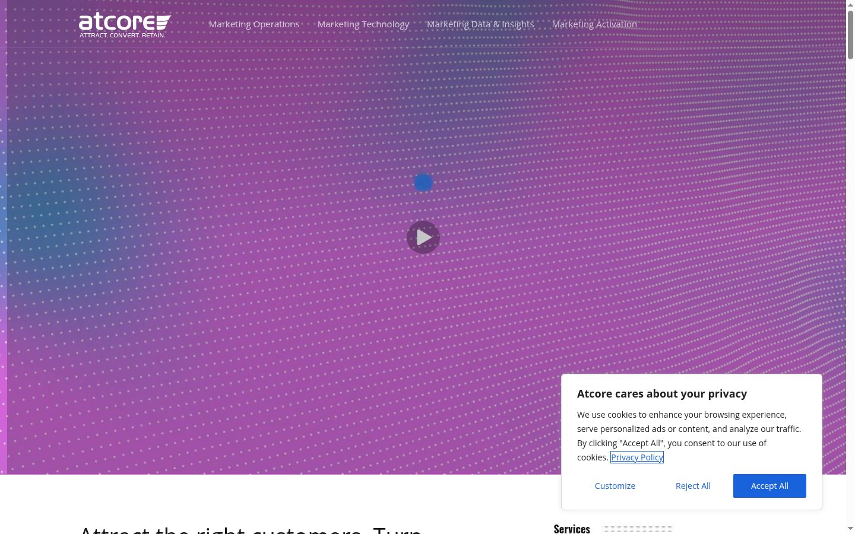Click the 'Atcore cares about your privacy' heading

tap(662, 394)
